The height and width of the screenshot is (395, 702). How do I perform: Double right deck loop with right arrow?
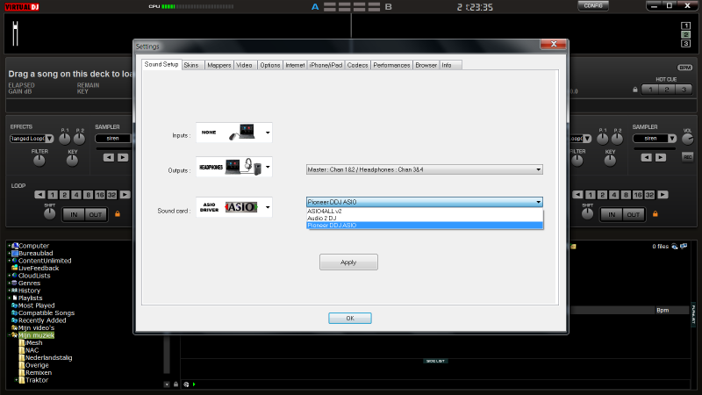[x=663, y=195]
